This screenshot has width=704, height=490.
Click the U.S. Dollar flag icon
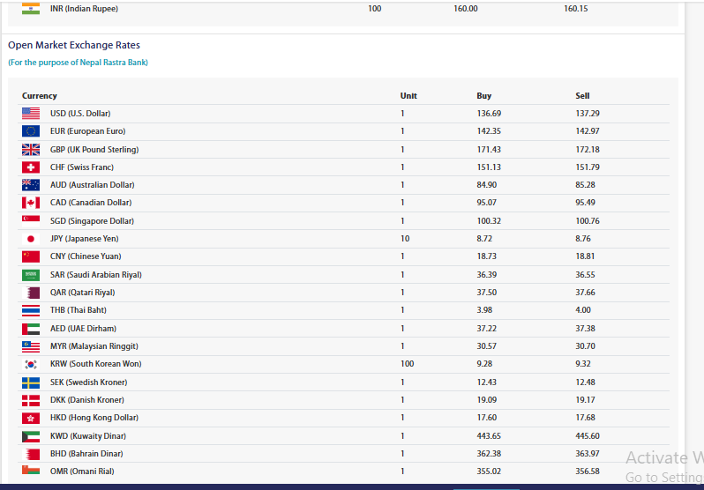pos(31,114)
